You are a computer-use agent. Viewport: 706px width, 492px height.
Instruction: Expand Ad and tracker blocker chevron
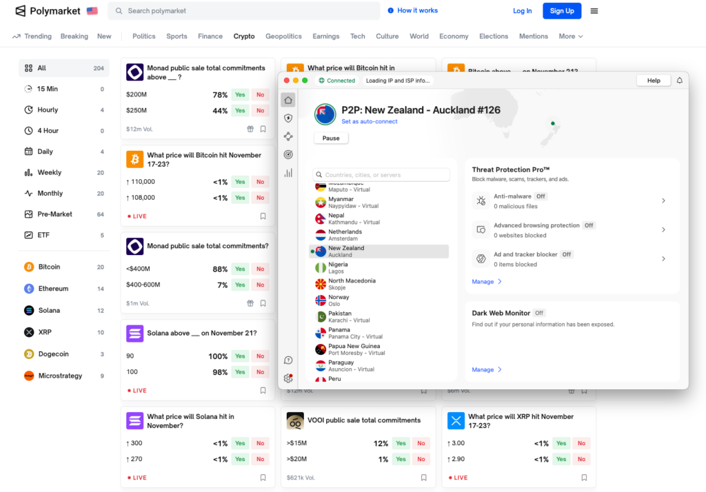pyautogui.click(x=663, y=259)
